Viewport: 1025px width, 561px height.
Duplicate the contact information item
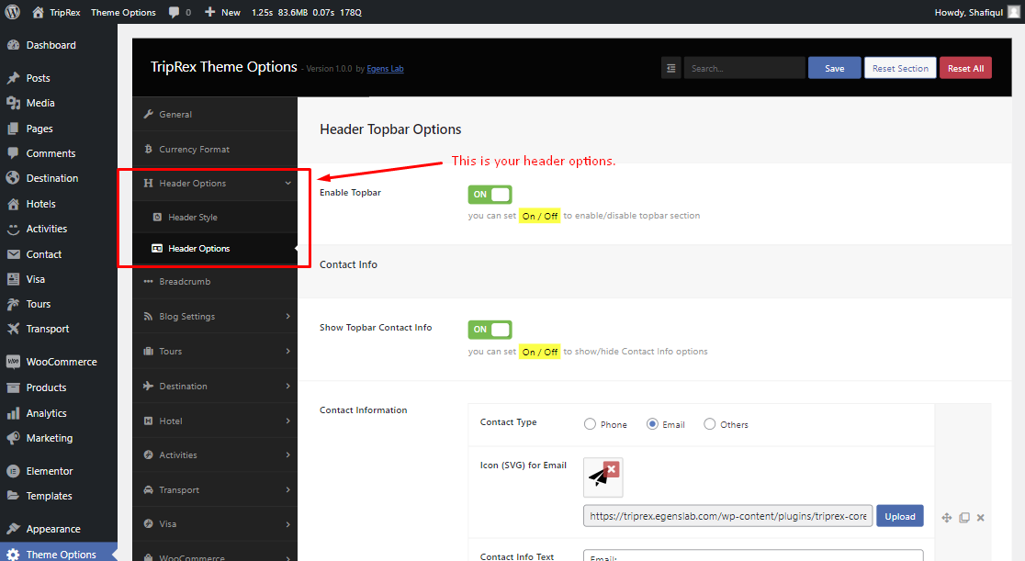click(x=964, y=518)
